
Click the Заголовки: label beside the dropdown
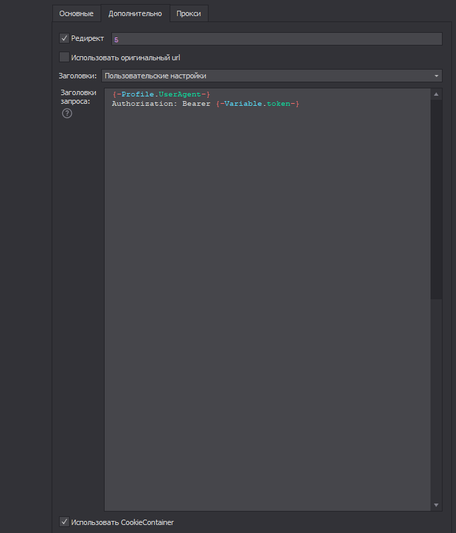(78, 76)
